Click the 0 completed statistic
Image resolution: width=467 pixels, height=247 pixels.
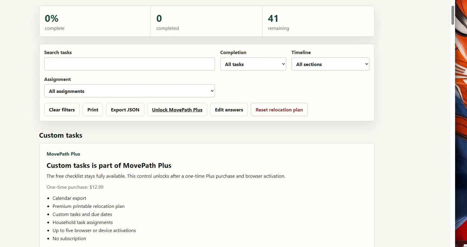(207, 22)
